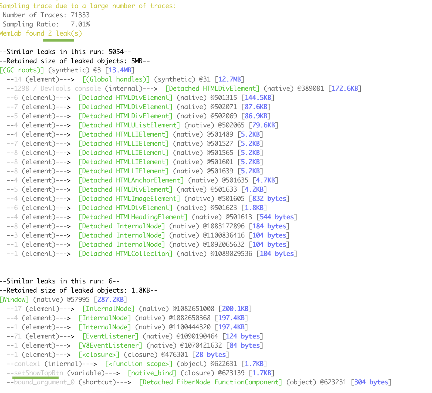Click the HTMLLIElement node ID @501639
432x393 pixels.
click(220, 171)
